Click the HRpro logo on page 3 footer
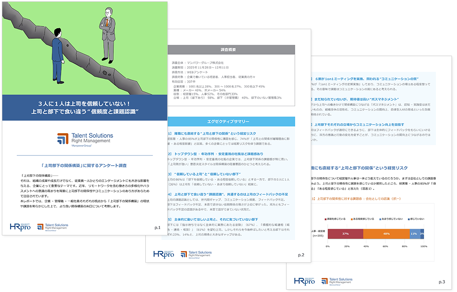 pyautogui.click(x=303, y=281)
